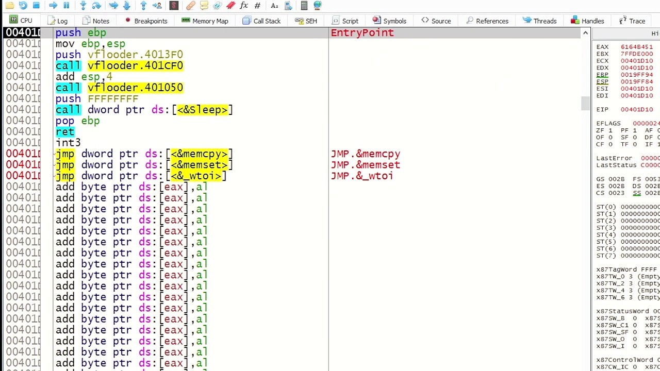Select the TF flag value
This screenshot has width=660, height=371.
point(635,145)
